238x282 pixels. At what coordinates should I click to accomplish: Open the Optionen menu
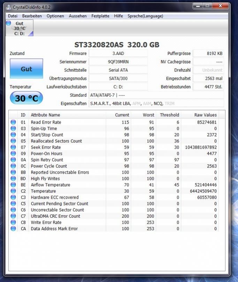pyautogui.click(x=55, y=16)
